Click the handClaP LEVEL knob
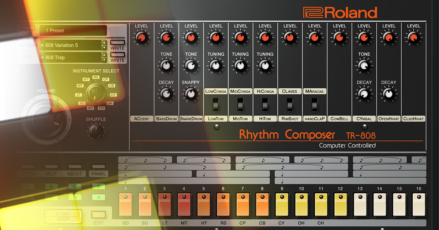 coord(315,37)
